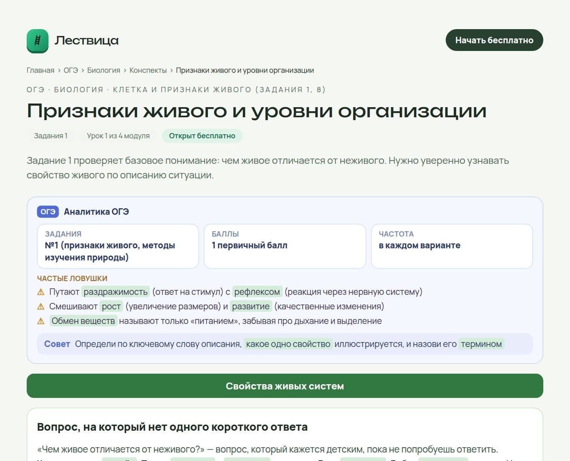Click the blue «ОГЭ» badge icon
The width and height of the screenshot is (570, 461).
coord(48,211)
